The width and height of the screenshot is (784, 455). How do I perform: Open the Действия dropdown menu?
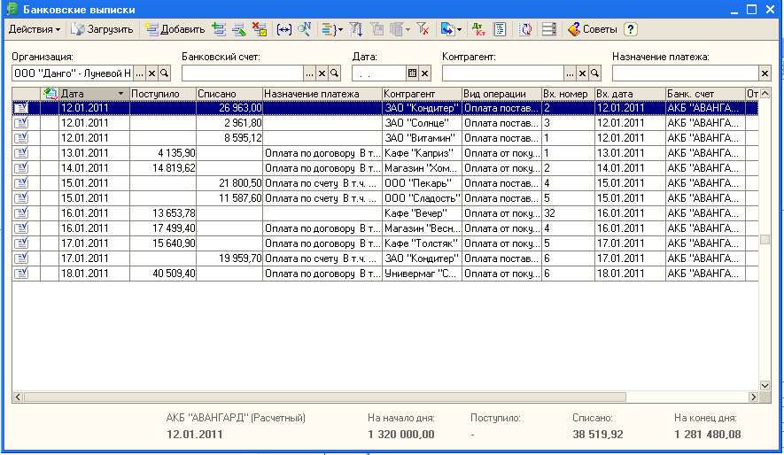(x=35, y=29)
